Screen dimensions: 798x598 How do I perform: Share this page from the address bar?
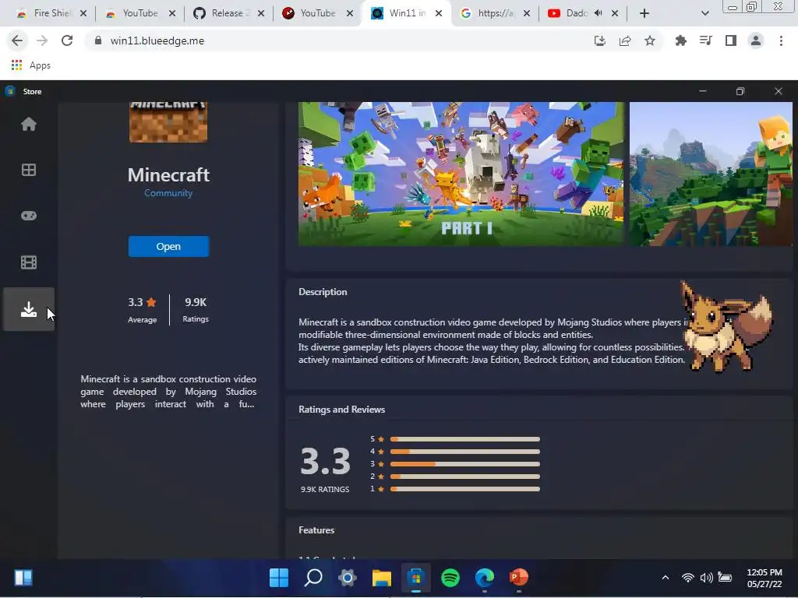pos(625,40)
